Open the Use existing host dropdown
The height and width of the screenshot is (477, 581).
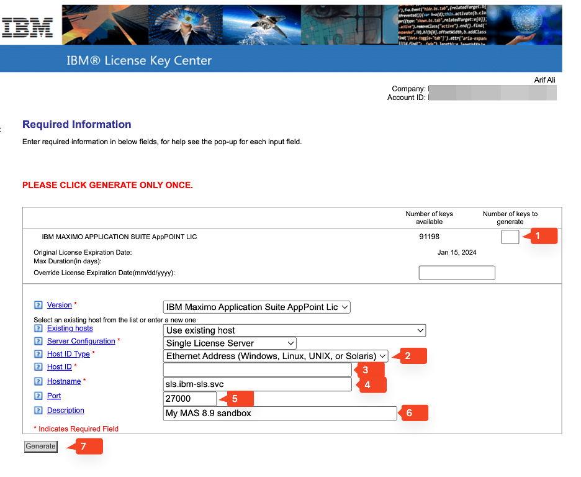point(294,330)
